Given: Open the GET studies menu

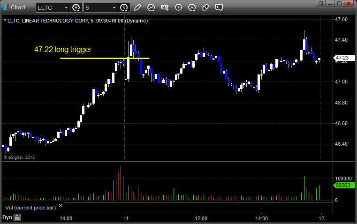Looking at the screenshot, I should (165, 7).
